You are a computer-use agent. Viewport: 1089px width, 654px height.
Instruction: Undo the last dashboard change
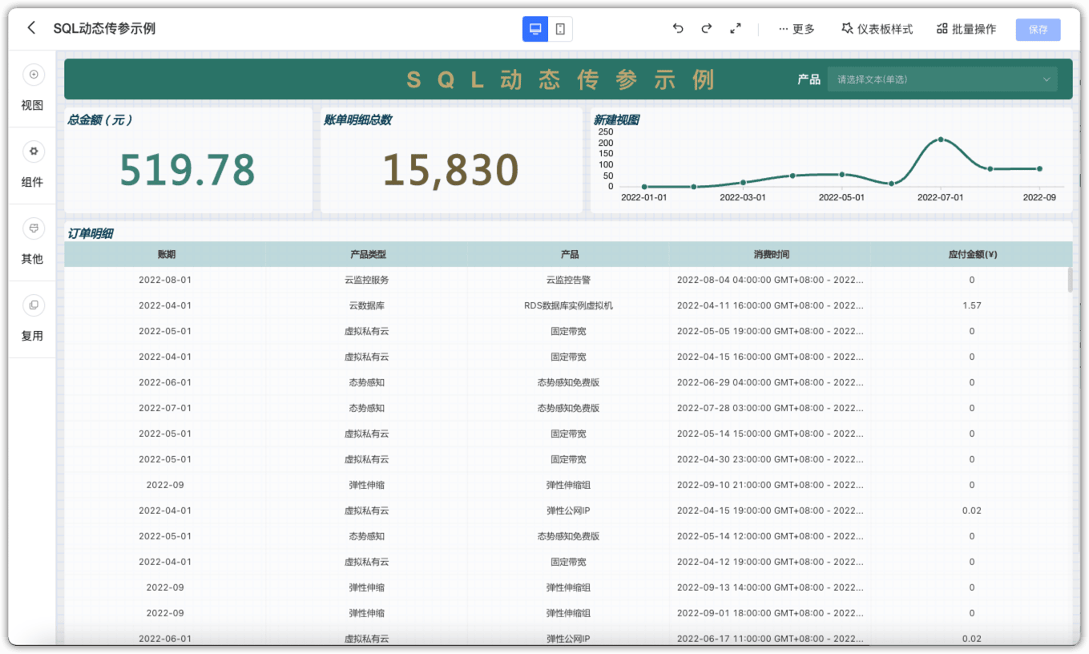click(x=678, y=29)
